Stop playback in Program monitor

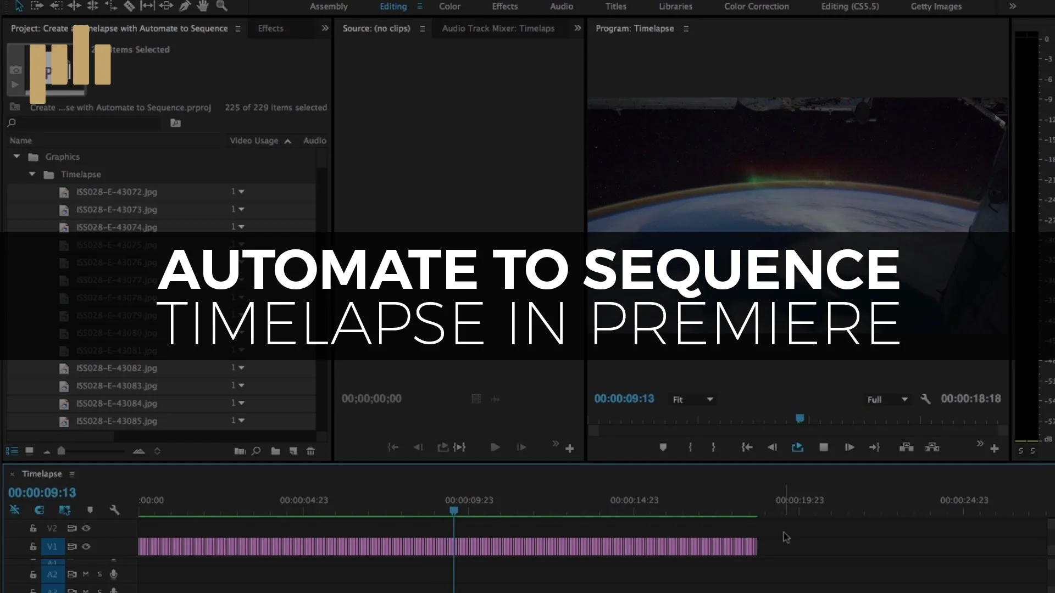[x=823, y=447]
